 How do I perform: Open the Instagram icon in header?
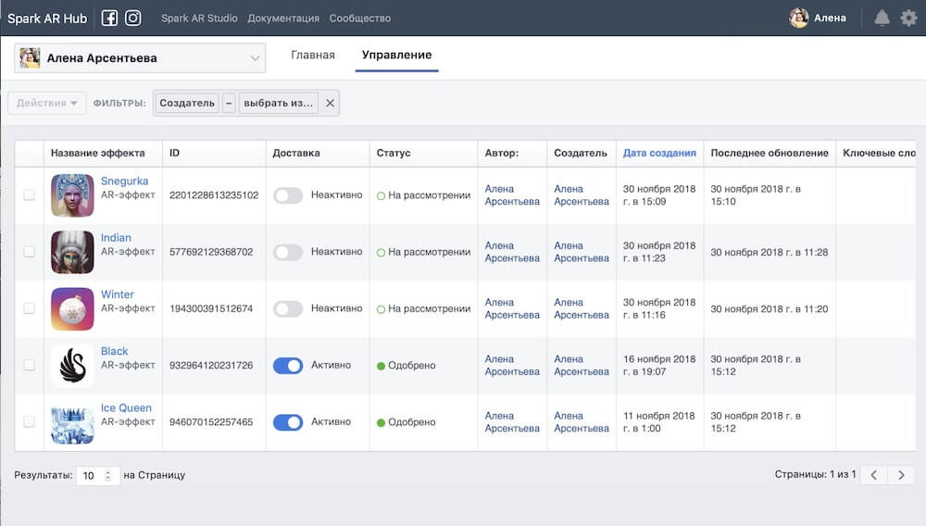click(x=133, y=18)
